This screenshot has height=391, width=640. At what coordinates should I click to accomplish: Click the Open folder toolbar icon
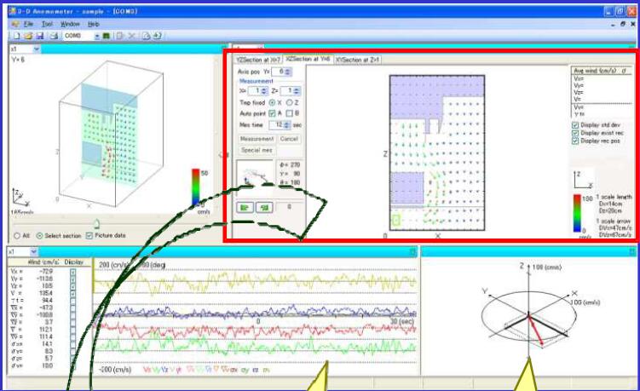(28, 37)
